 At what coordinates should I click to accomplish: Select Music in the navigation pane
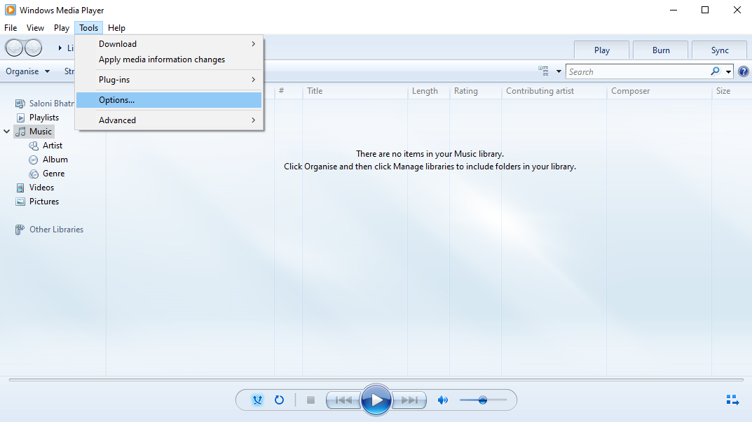tap(40, 132)
